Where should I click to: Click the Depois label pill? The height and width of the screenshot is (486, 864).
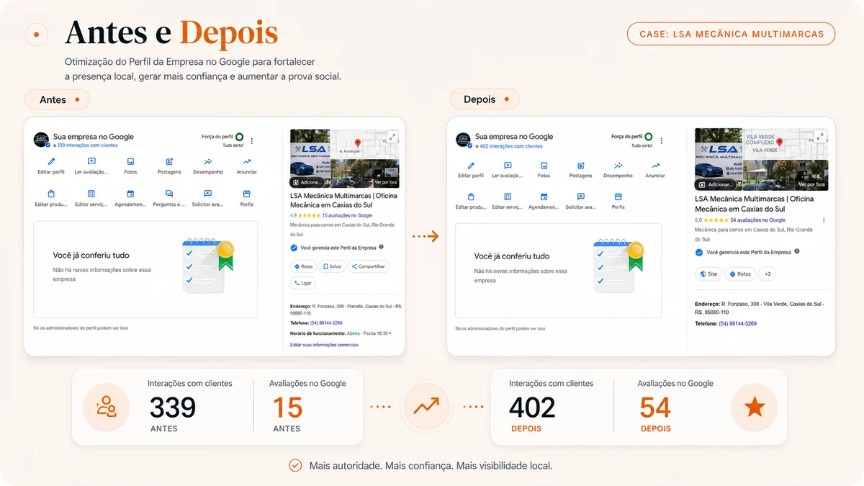pos(485,99)
